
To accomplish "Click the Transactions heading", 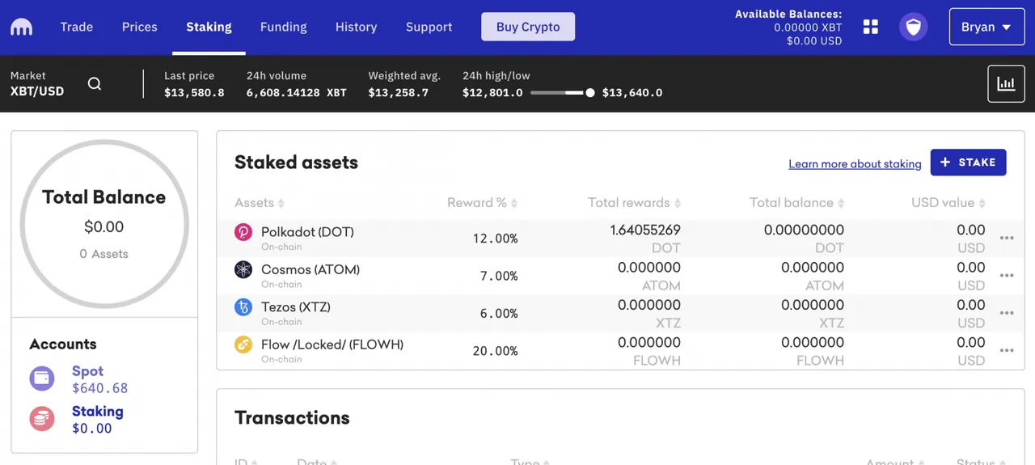I will (292, 418).
